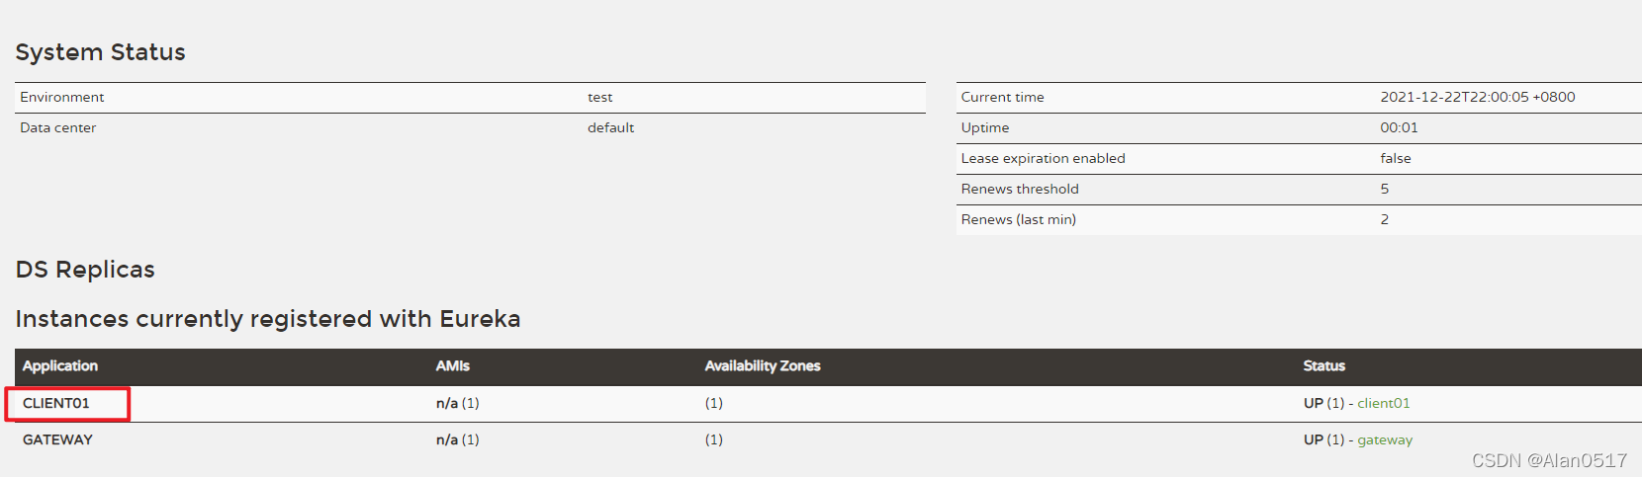This screenshot has width=1642, height=477.
Task: Click the CSDN @Alan0517 watermark
Action: click(1549, 460)
